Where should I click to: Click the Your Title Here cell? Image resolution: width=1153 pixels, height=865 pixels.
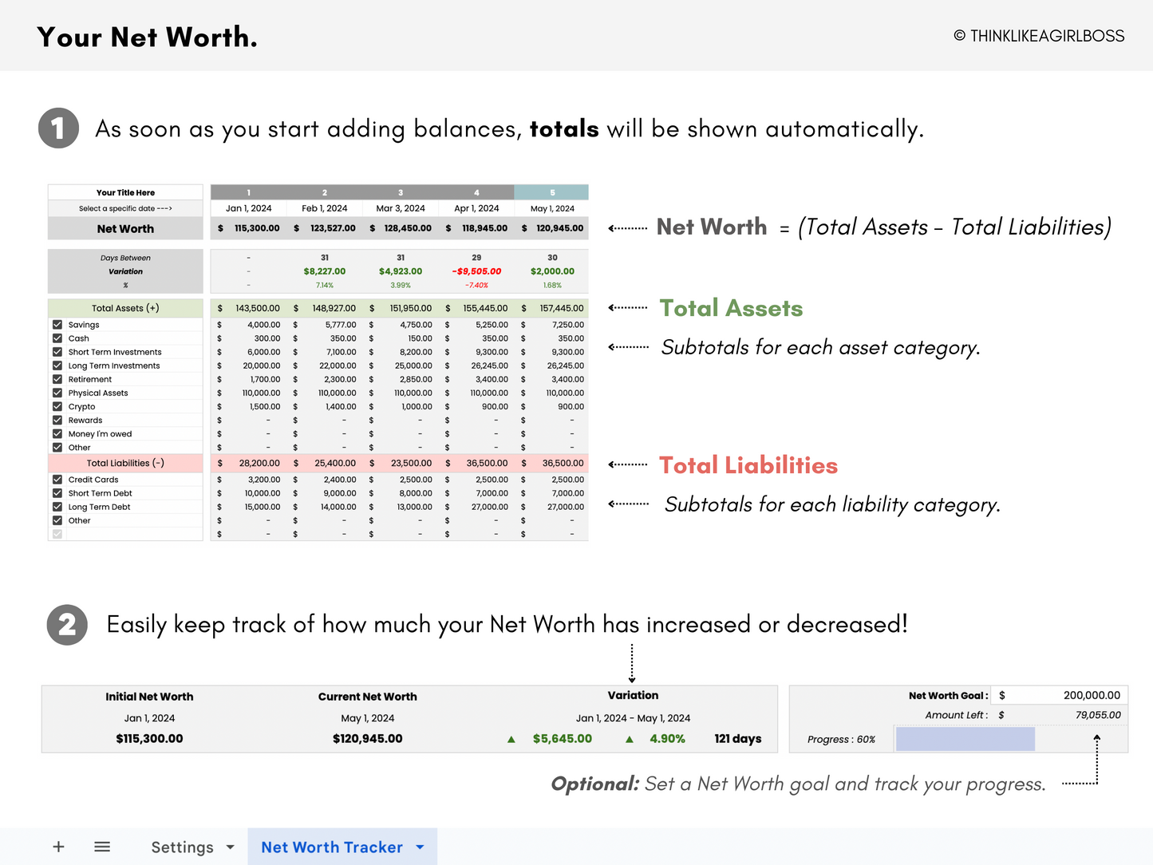click(124, 192)
